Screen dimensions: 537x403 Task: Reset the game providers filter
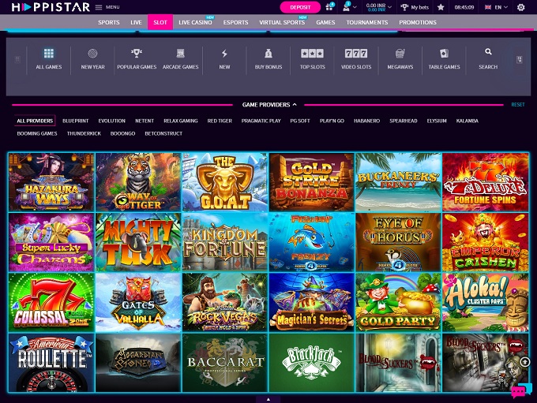pos(517,104)
